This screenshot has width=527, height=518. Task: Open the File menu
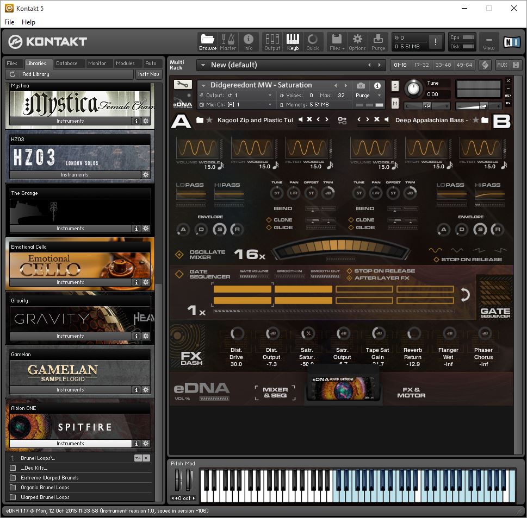tap(9, 22)
